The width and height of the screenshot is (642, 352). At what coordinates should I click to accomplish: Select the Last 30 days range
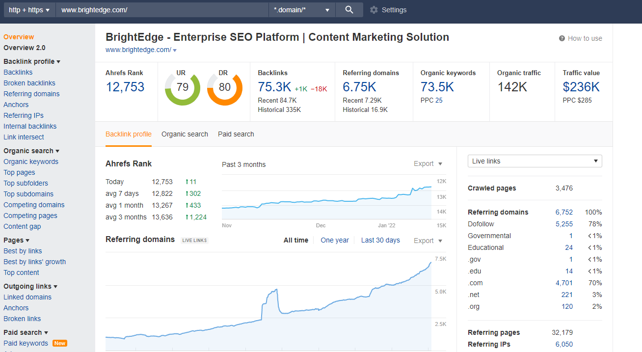pos(380,240)
